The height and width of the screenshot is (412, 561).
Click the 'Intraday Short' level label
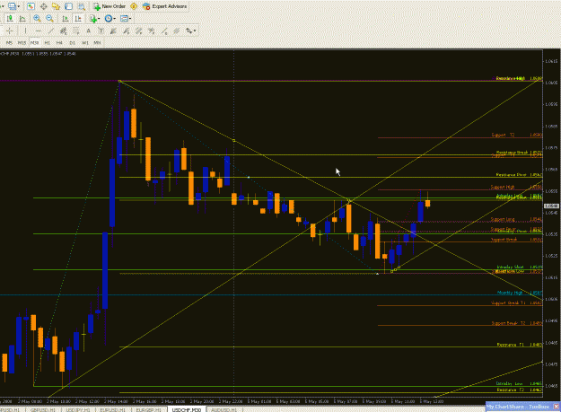tap(510, 267)
